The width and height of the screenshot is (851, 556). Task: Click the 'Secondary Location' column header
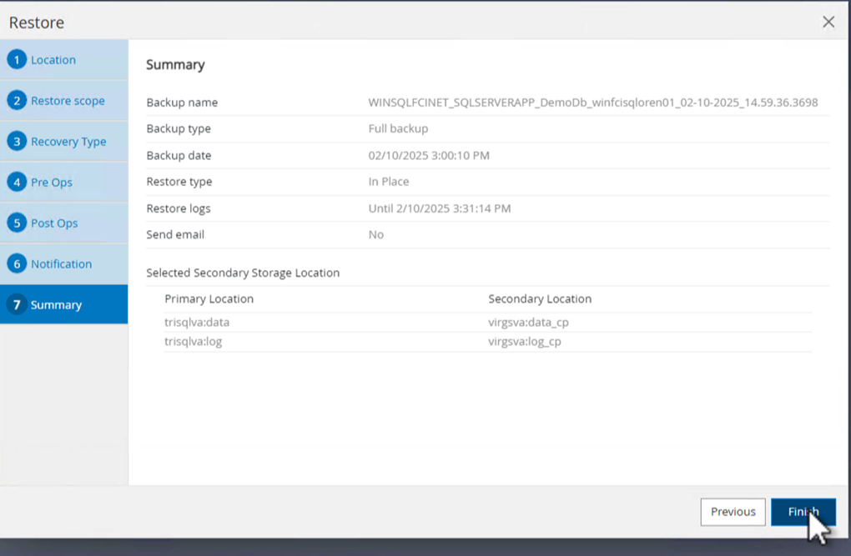(x=540, y=299)
